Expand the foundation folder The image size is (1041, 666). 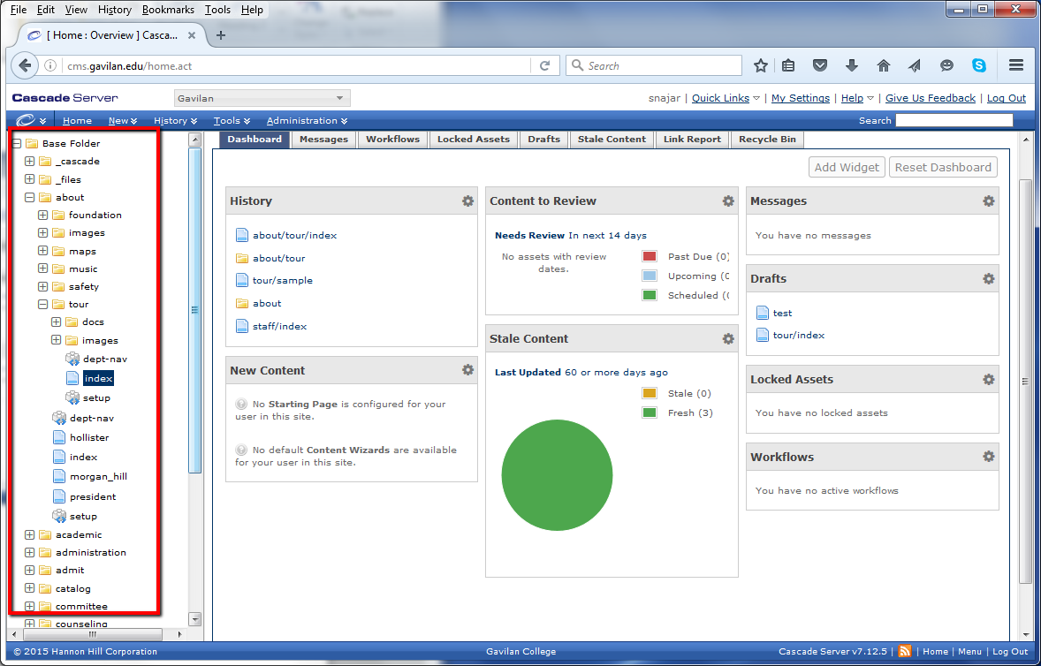coord(42,215)
